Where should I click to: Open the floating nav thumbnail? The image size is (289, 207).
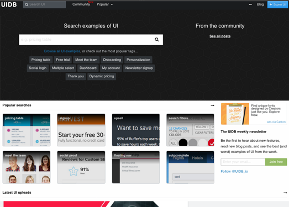coord(136,167)
